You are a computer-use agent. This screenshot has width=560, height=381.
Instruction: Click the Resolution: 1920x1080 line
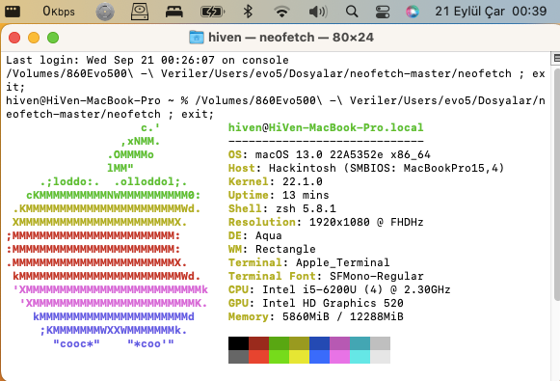point(326,222)
